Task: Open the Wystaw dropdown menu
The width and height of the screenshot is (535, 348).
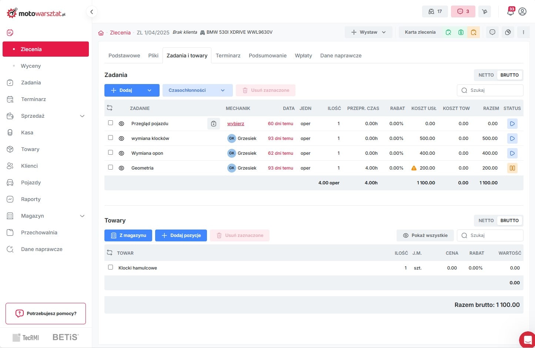Action: (x=368, y=32)
